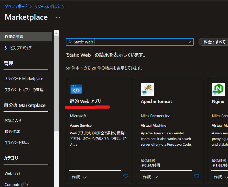
Task: Click the Nginx logo thumbnail
Action: (x=218, y=89)
